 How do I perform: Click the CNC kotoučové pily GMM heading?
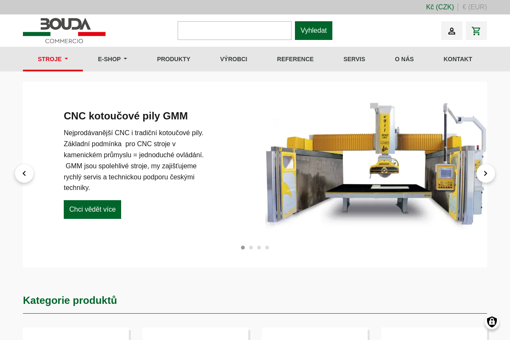click(126, 116)
